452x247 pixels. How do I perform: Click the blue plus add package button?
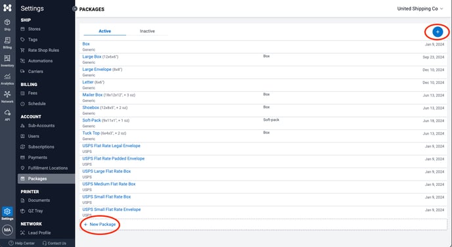[x=438, y=32]
